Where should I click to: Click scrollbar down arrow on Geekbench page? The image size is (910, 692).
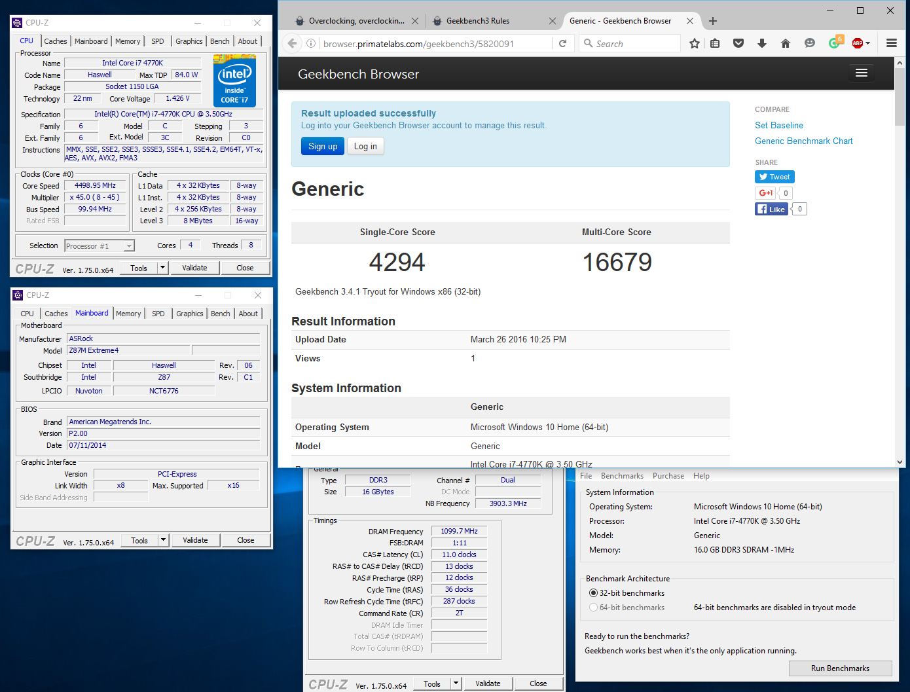(x=900, y=462)
